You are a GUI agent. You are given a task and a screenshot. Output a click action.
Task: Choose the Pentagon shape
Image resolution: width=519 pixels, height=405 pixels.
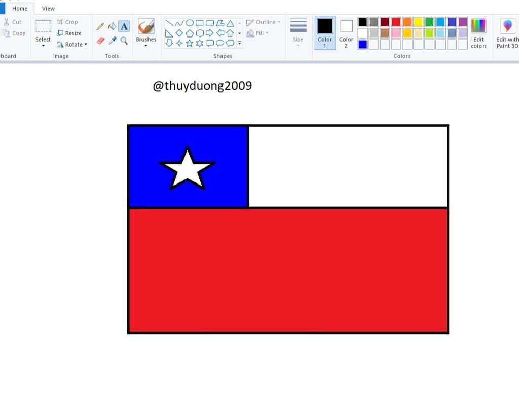pos(190,33)
